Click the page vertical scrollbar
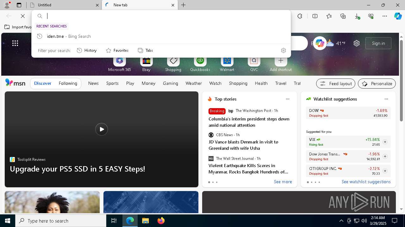405x227 pixels. tap(401, 80)
